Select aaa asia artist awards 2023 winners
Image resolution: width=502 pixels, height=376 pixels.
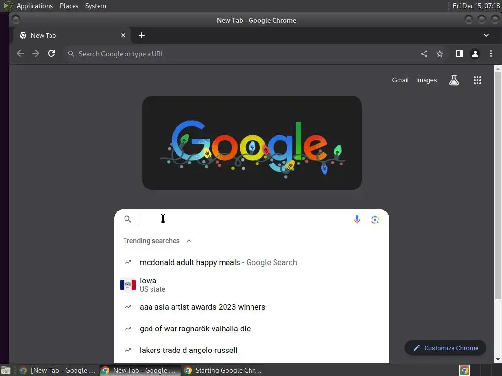[251, 307]
